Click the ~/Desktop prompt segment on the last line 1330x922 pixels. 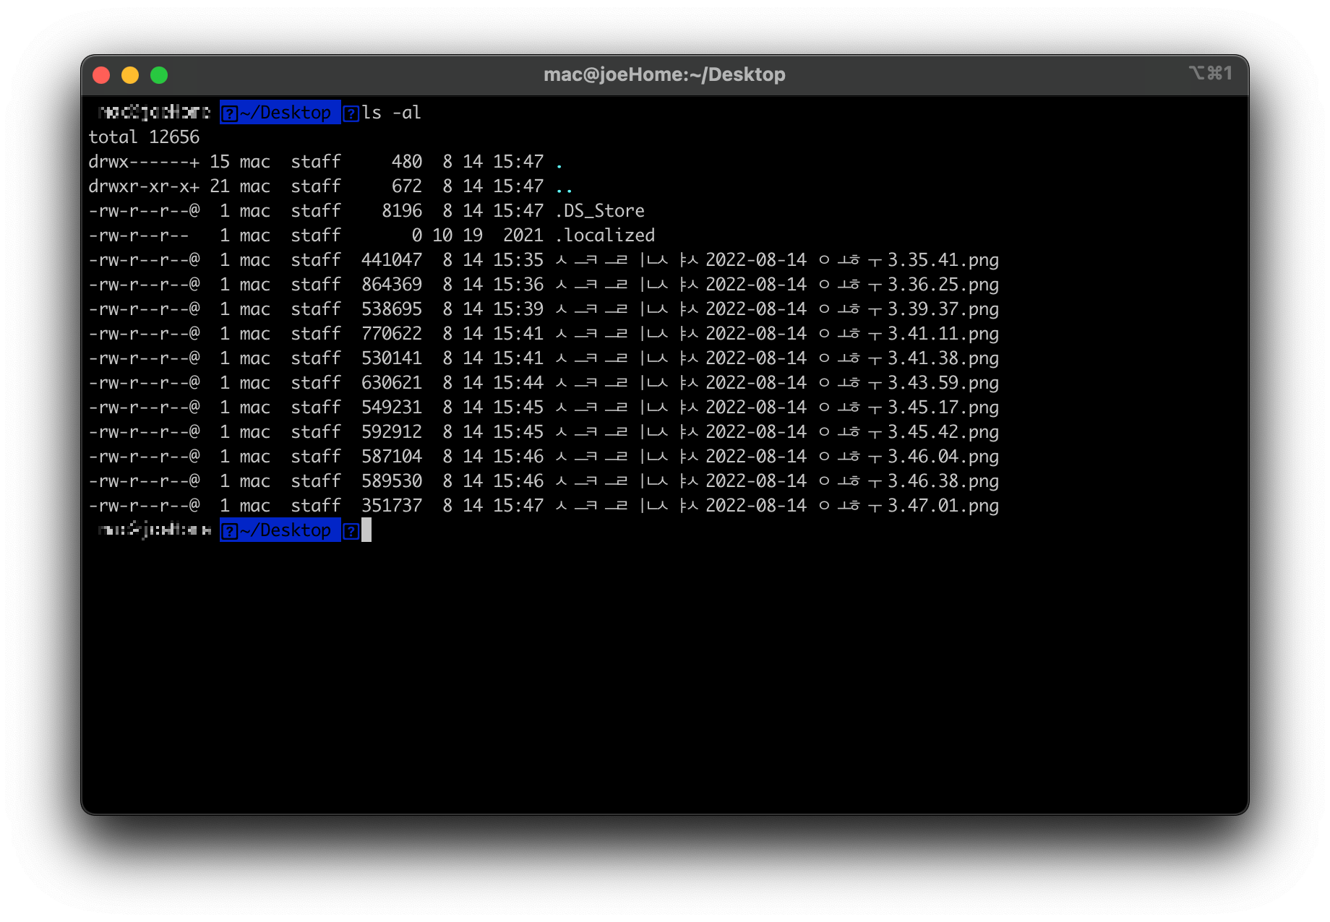[280, 530]
